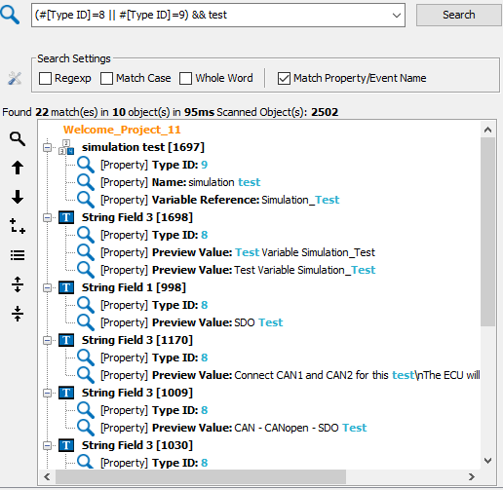Expand all results with expand arrows icon
Image resolution: width=503 pixels, height=490 pixels.
click(18, 284)
